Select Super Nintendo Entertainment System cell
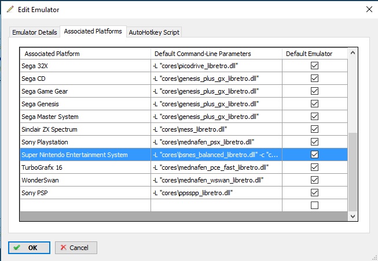The image size is (378, 261). [x=85, y=155]
